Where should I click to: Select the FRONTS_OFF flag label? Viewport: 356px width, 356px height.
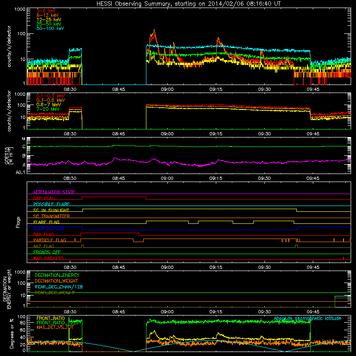point(47,252)
